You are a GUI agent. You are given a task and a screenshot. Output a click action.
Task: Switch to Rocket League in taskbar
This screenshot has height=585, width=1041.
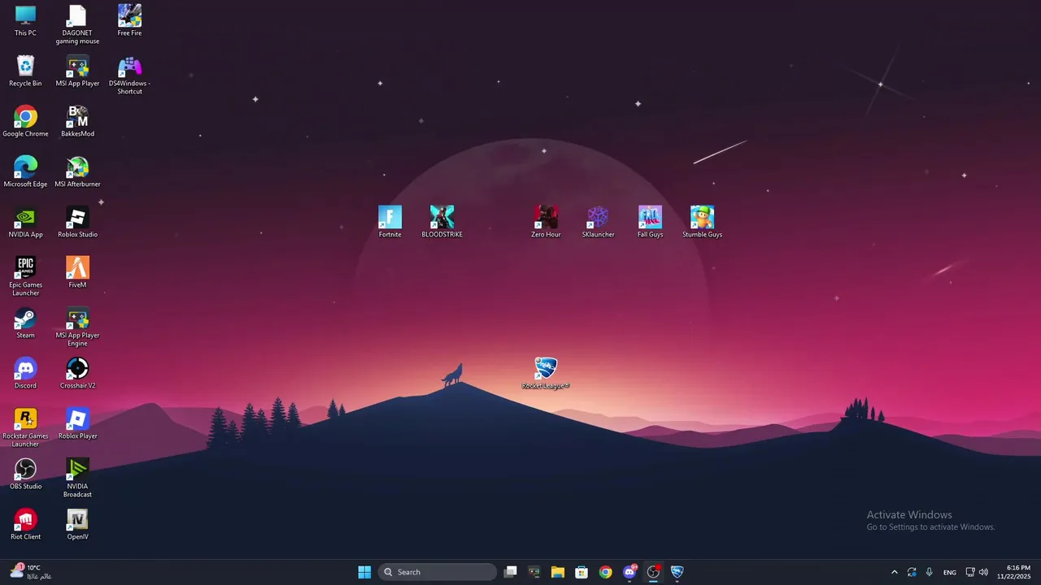pos(677,572)
